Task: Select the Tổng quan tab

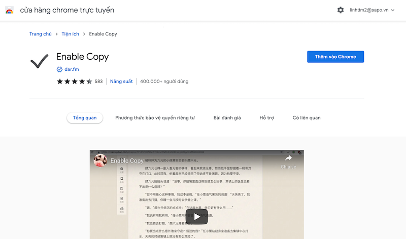Action: 85,118
